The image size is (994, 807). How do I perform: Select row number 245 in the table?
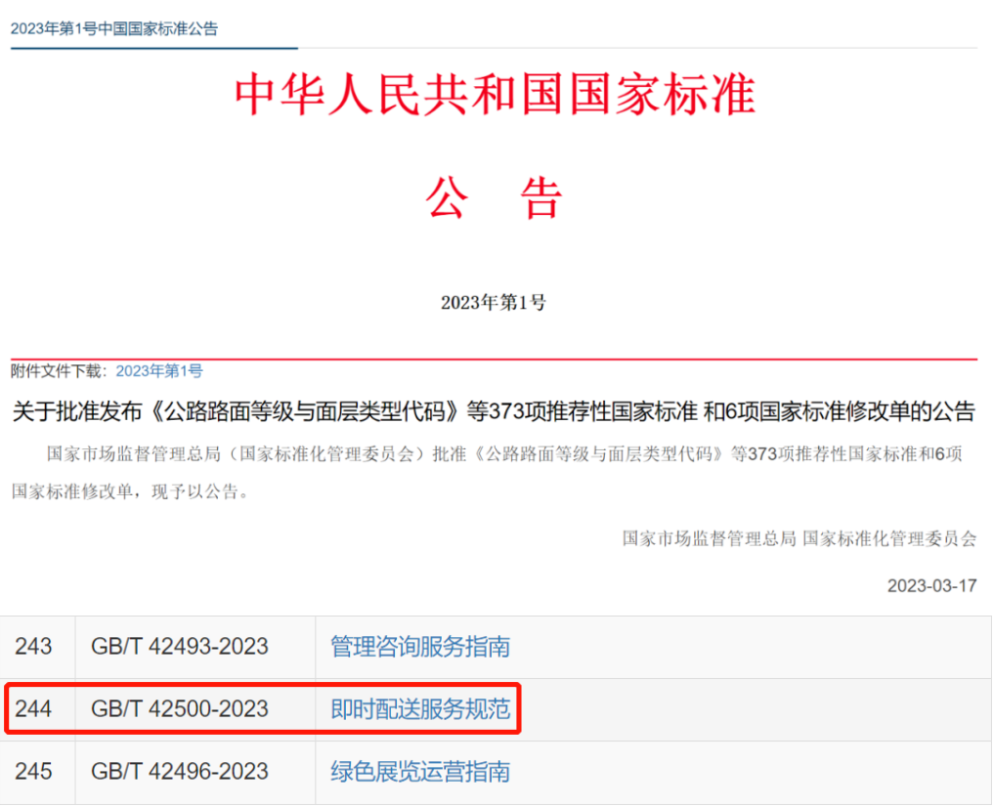34,771
